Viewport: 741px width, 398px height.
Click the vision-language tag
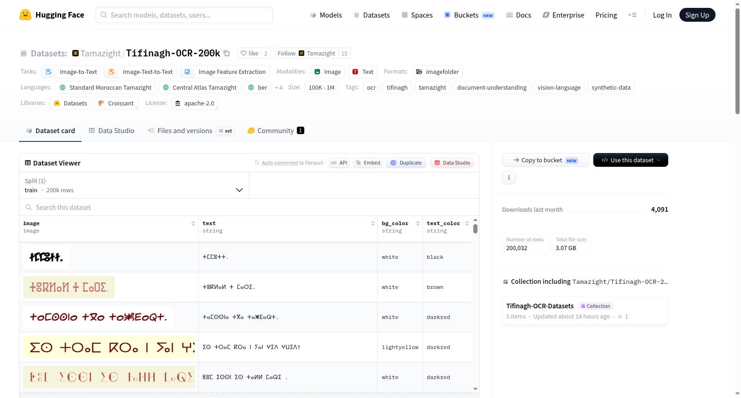point(559,87)
